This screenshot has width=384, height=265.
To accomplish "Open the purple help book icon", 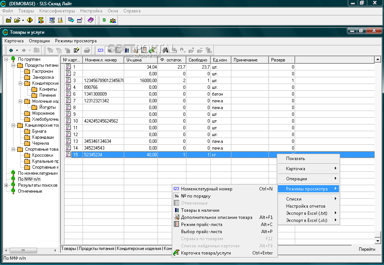I will click(91, 20).
